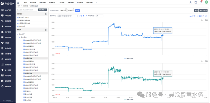Click the measuring point search field
The width and height of the screenshot is (210, 103).
[x=27, y=10]
